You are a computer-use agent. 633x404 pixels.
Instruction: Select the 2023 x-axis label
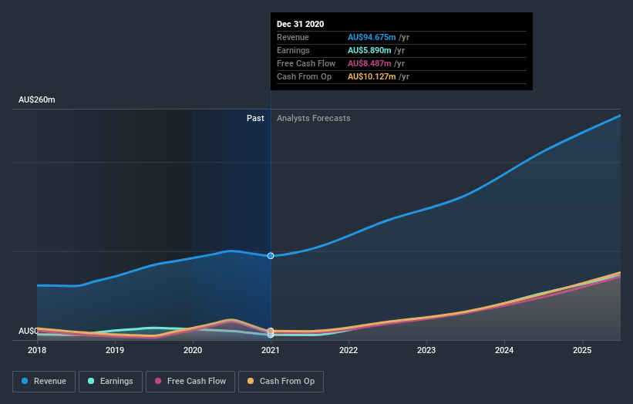(426, 350)
